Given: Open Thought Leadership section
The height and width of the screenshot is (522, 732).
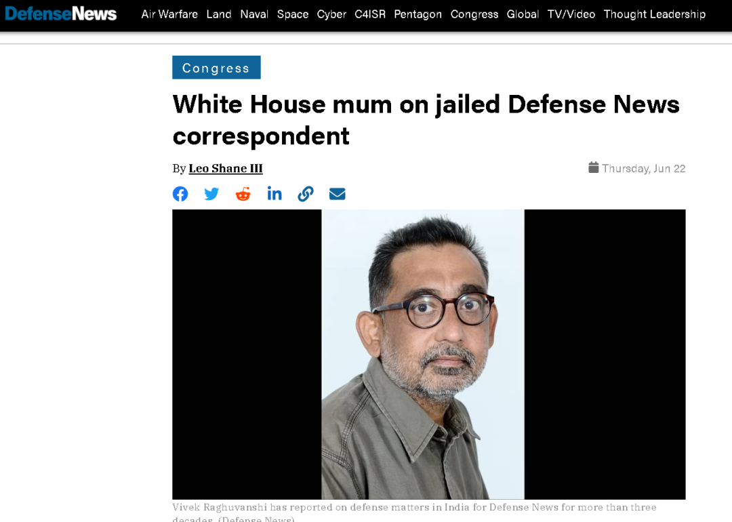Looking at the screenshot, I should tap(655, 14).
